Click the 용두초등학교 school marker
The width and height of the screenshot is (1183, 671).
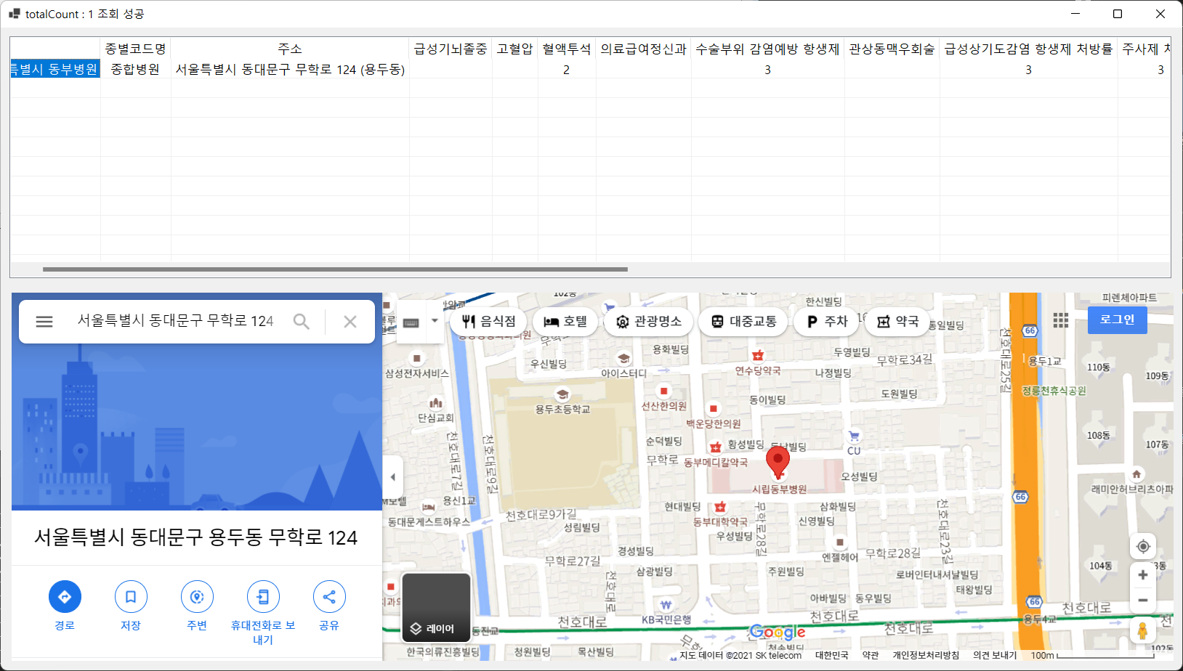[x=562, y=395]
